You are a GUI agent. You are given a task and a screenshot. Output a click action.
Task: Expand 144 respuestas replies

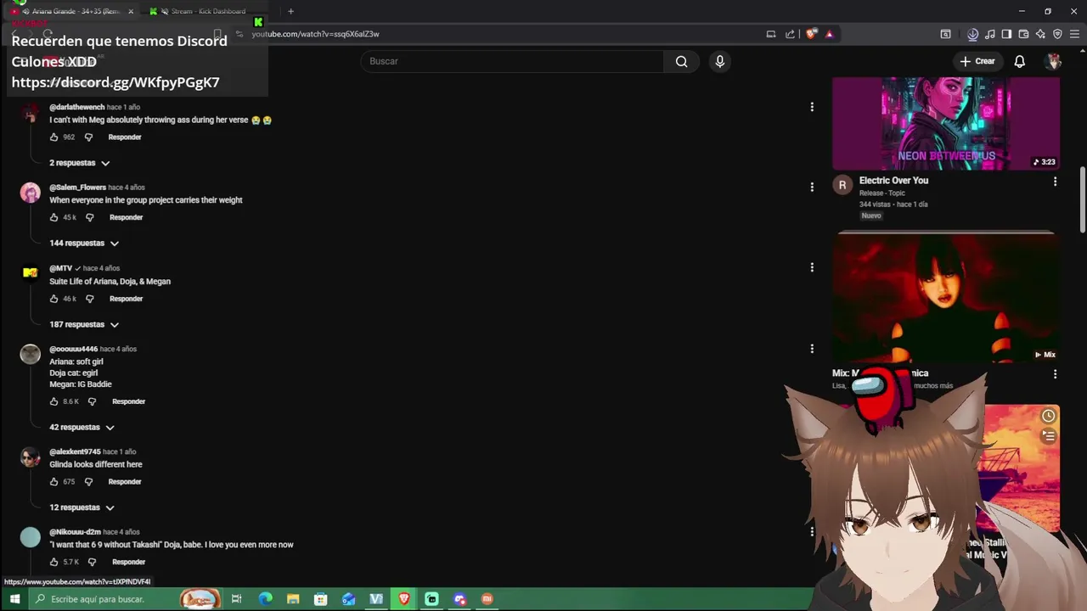84,244
